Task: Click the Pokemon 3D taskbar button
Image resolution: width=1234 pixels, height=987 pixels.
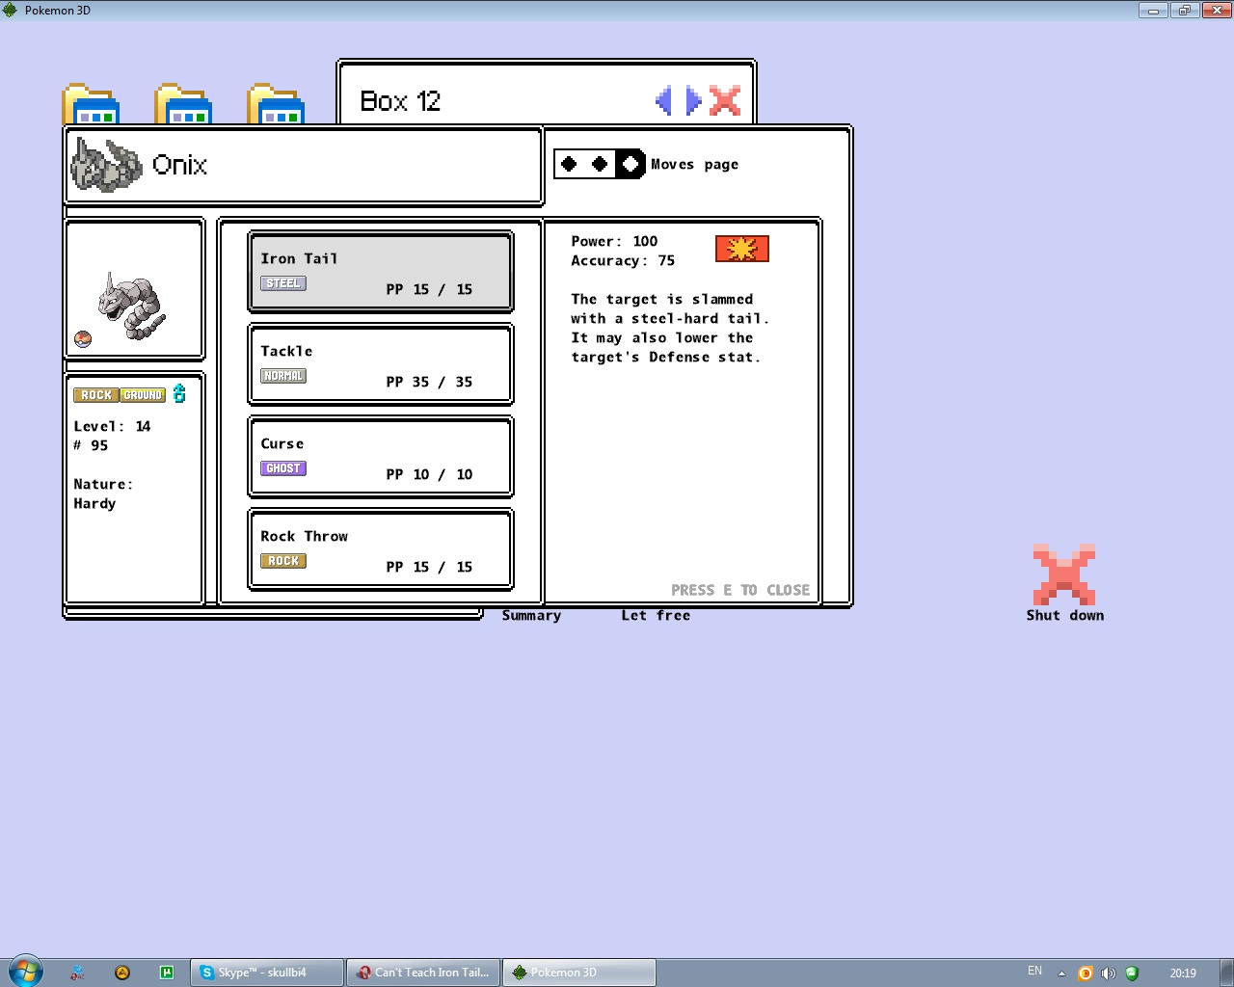Action: pyautogui.click(x=579, y=973)
